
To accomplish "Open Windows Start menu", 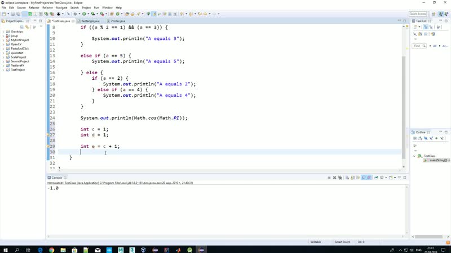I will coord(5,250).
